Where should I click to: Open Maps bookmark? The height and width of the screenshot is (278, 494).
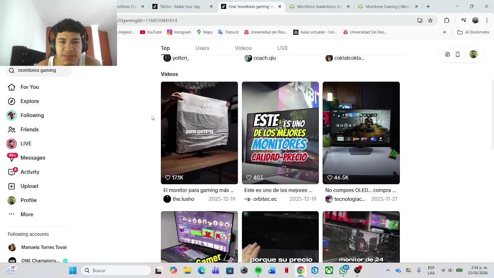(x=205, y=32)
